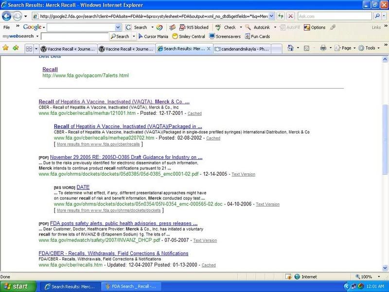Switch to first Vaccine Recall Journe... tab

[68, 49]
